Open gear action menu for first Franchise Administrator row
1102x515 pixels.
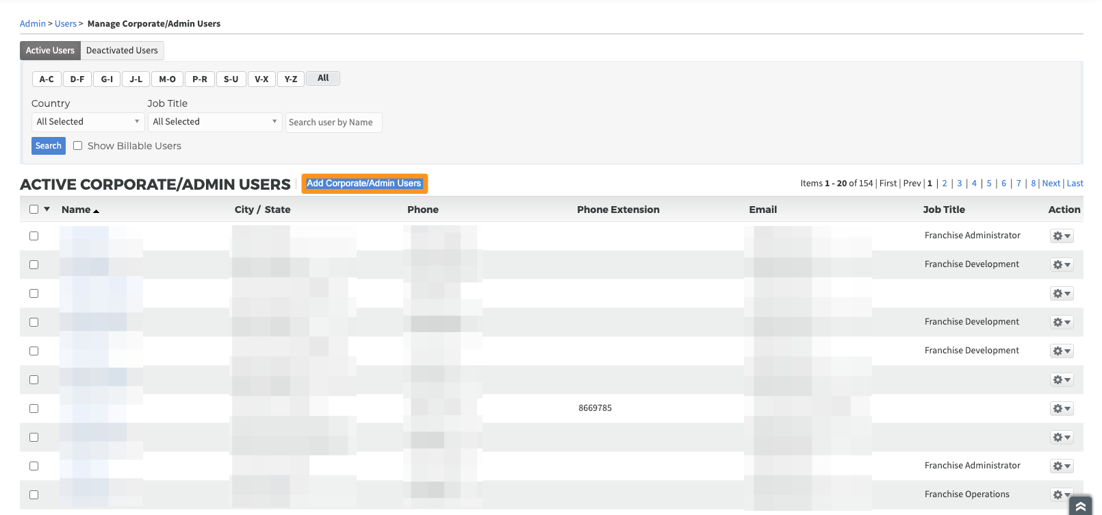(1062, 236)
